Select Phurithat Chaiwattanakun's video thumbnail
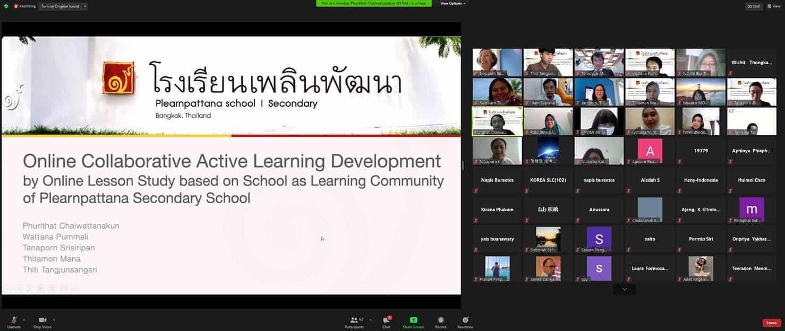This screenshot has height=331, width=785. coord(497,120)
